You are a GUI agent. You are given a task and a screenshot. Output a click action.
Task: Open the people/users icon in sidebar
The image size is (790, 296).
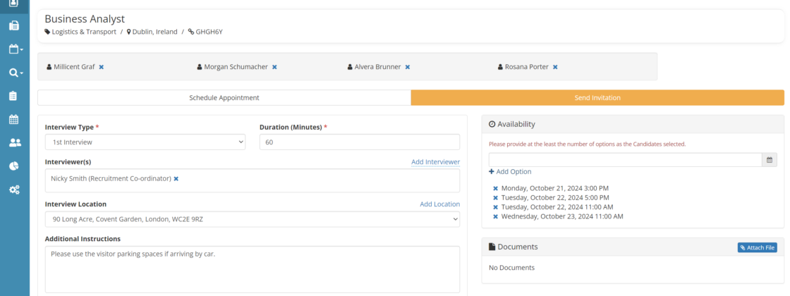14,142
